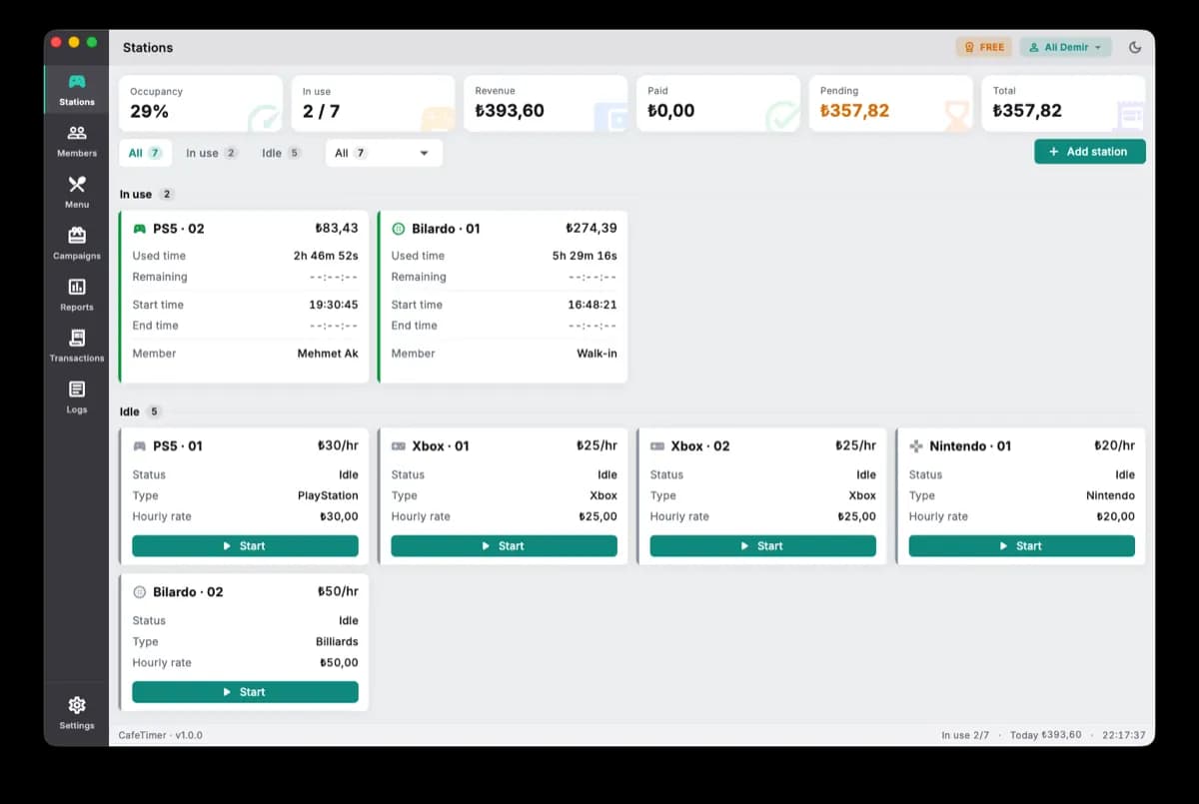Click the Total summary card
The image size is (1199, 804).
(x=1063, y=104)
